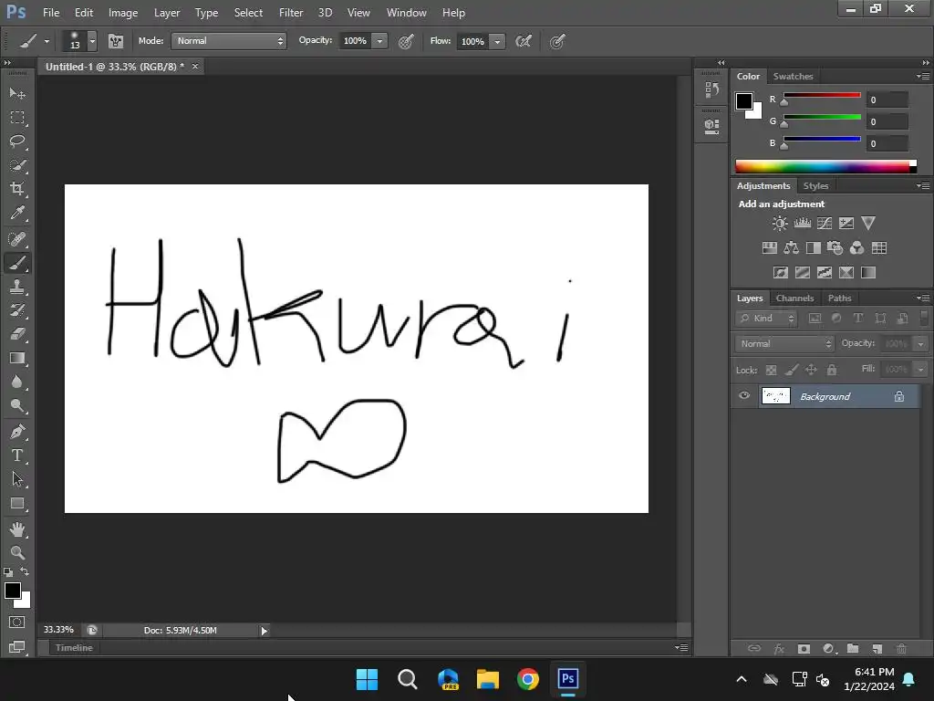This screenshot has height=701, width=934.
Task: Switch to the Styles tab
Action: (815, 186)
